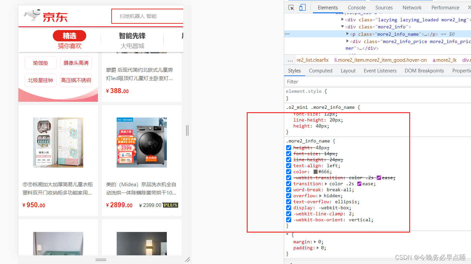
Task: Expand the transition shorthand triangle
Action: [326, 184]
